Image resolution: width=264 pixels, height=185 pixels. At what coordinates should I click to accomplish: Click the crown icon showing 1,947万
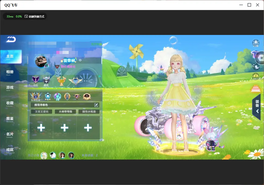coord(256,77)
